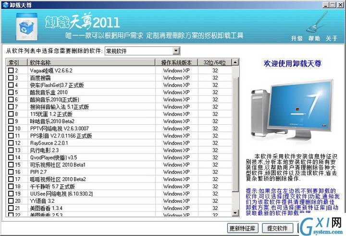Click Windows XP cell in 风行电影 row
The width and height of the screenshot is (346, 236).
pyautogui.click(x=176, y=150)
